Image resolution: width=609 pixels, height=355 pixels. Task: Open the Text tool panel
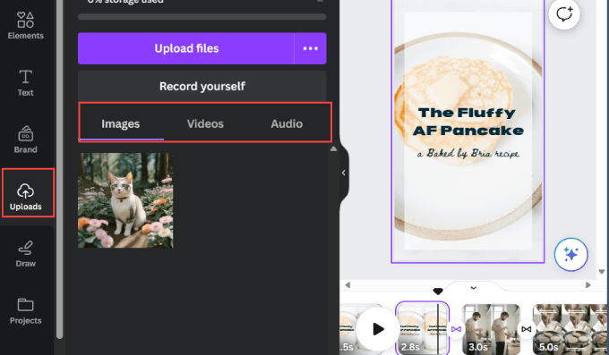pos(26,82)
